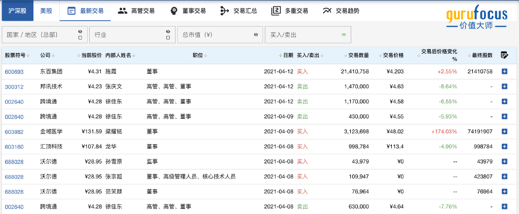Image resolution: width=519 pixels, height=214 pixels.
Task: Sort by 交易价格 column arrow
Action: [381, 56]
